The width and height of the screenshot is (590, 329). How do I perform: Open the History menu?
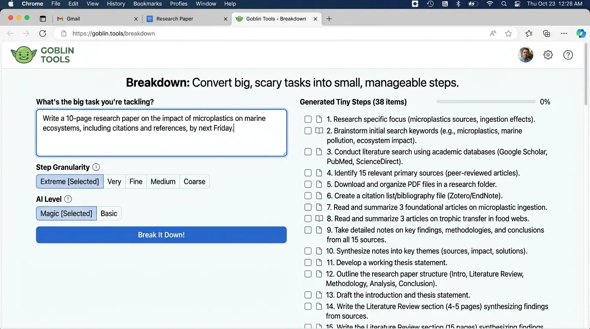click(x=116, y=4)
